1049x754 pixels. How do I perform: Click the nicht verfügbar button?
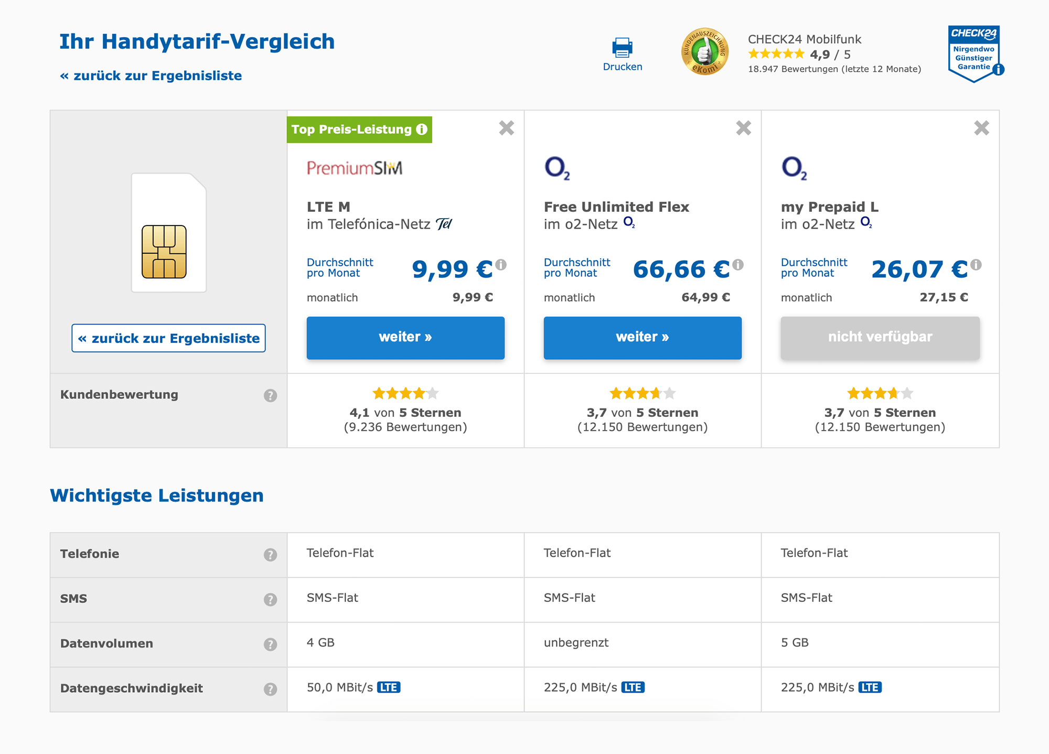point(880,338)
